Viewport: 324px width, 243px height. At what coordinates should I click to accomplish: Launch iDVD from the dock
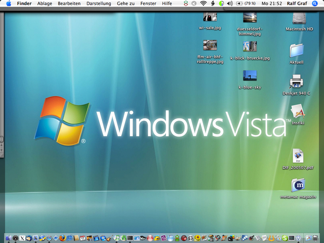click(x=103, y=238)
